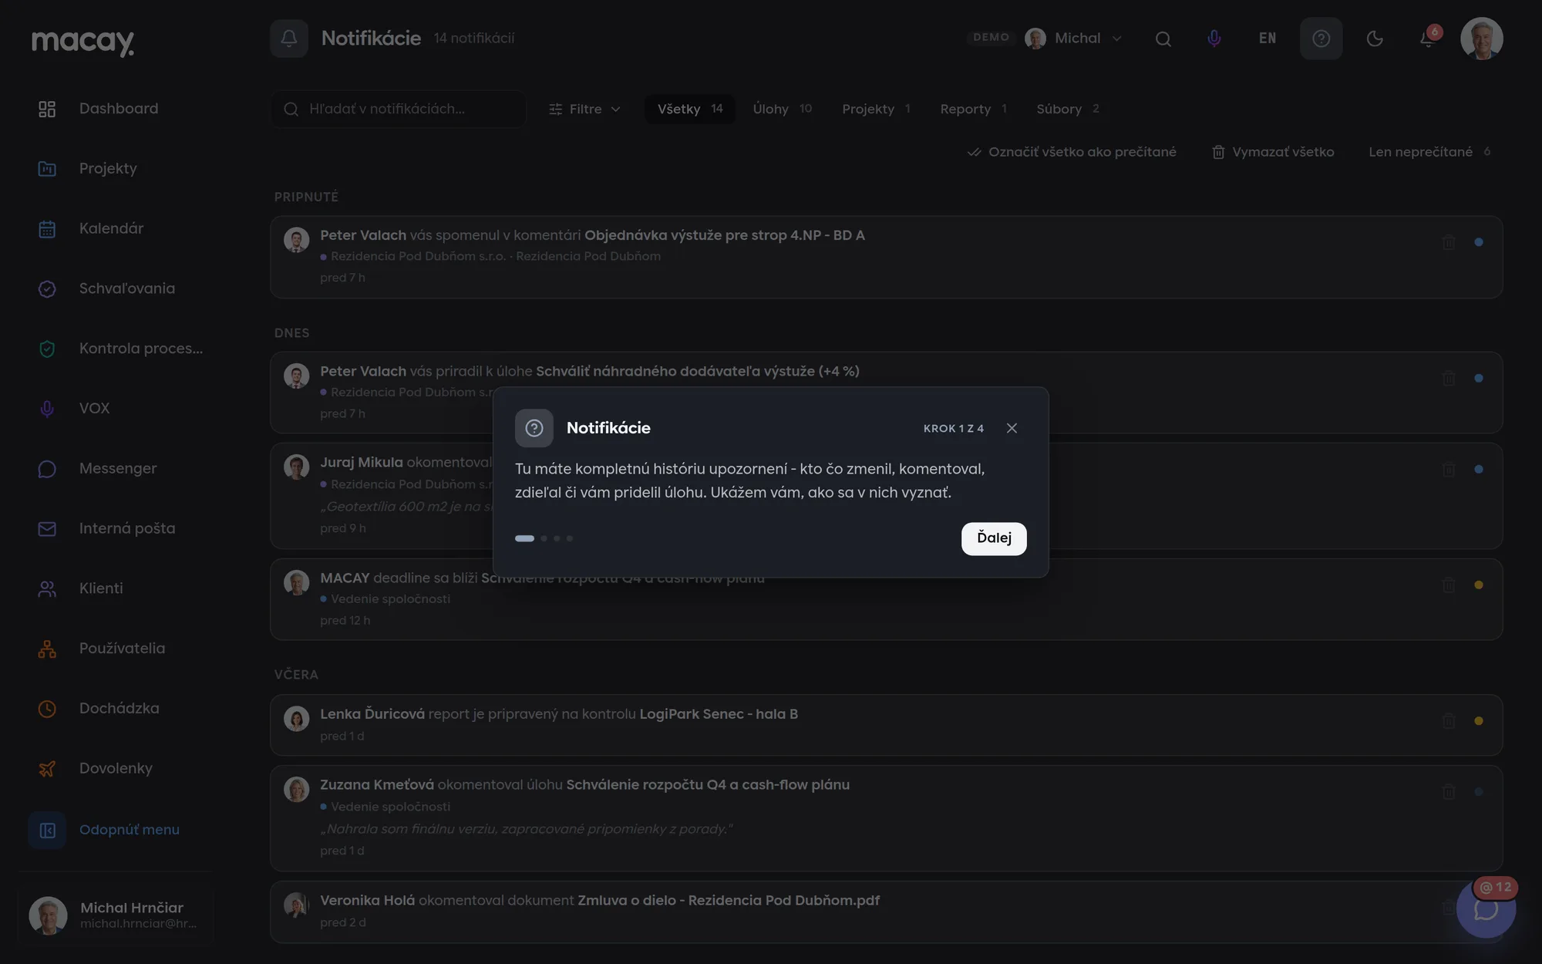Switch to the Projekty notifications tab
The width and height of the screenshot is (1542, 964).
(x=876, y=109)
